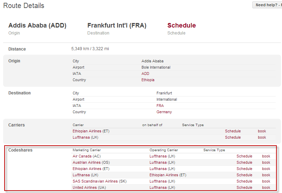Click United Airlines (UA) codeshare link
This screenshot has width=282, height=193.
pos(89,187)
